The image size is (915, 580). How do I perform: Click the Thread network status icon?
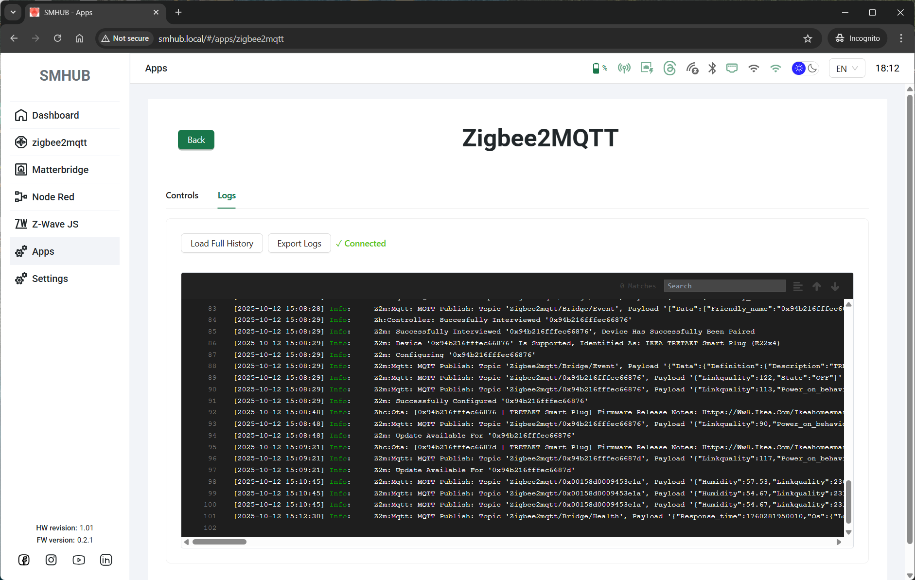pos(669,69)
